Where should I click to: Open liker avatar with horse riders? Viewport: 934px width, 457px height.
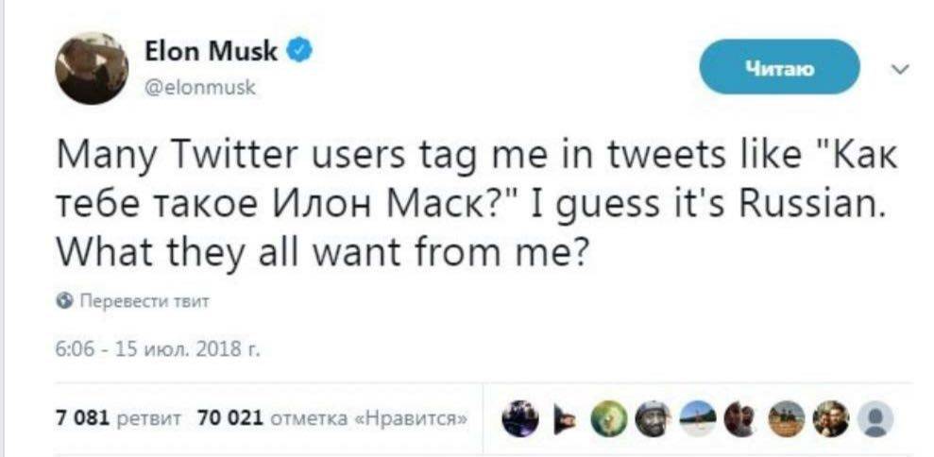[x=787, y=419]
